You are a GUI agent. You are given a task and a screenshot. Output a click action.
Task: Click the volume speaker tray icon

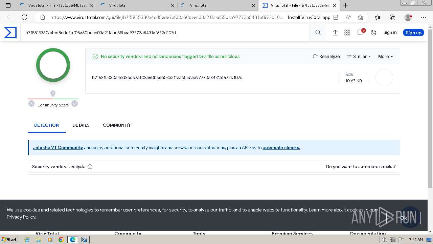pos(384,240)
